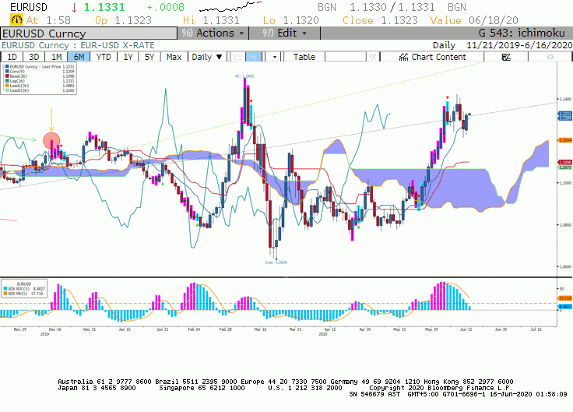Open the chart annotation edit icon
This screenshot has width=573, height=412.
(506, 57)
